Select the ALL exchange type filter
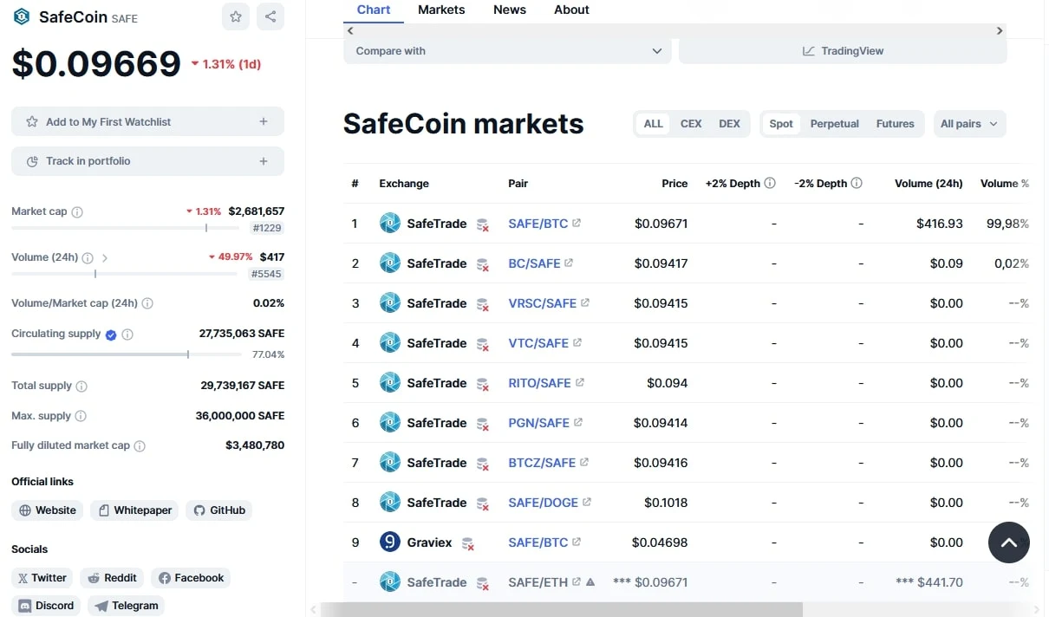The width and height of the screenshot is (1049, 617). point(654,124)
